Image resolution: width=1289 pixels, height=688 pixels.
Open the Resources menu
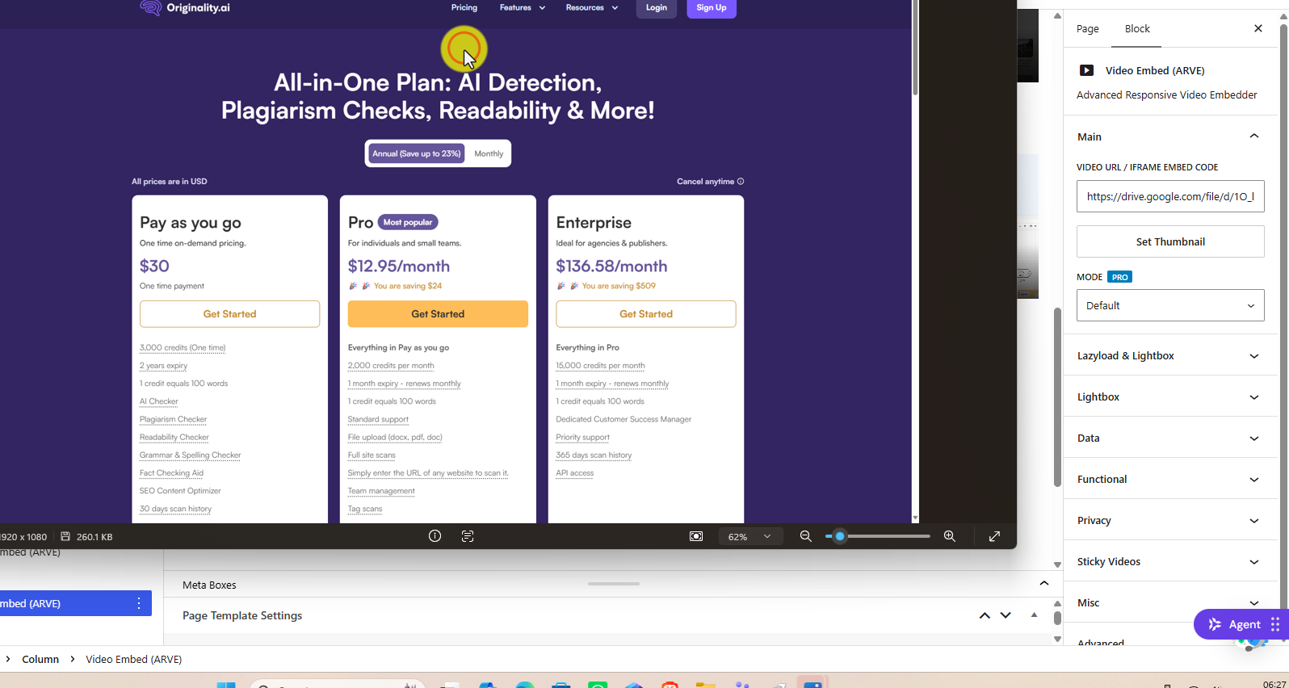[x=591, y=7]
